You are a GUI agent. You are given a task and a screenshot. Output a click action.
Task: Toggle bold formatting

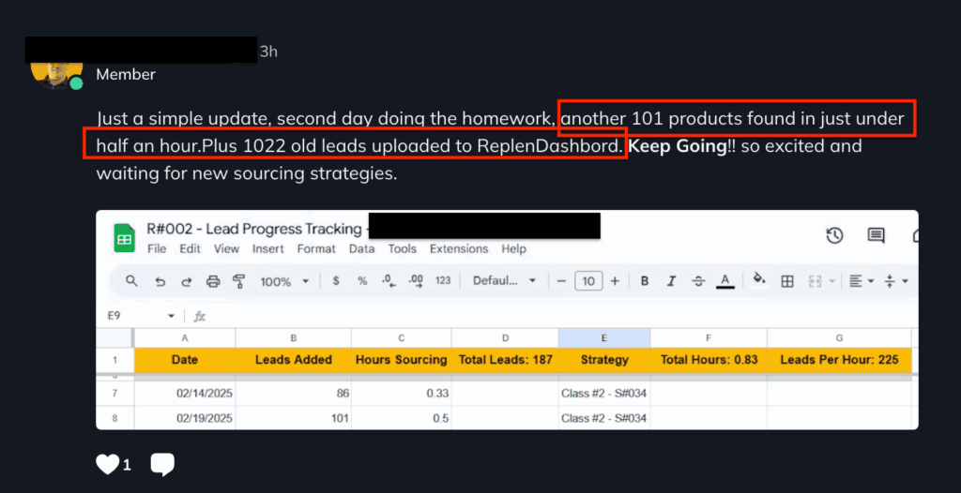645,281
